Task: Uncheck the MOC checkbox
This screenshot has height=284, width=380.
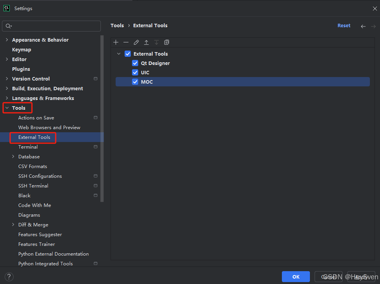Action: (135, 82)
